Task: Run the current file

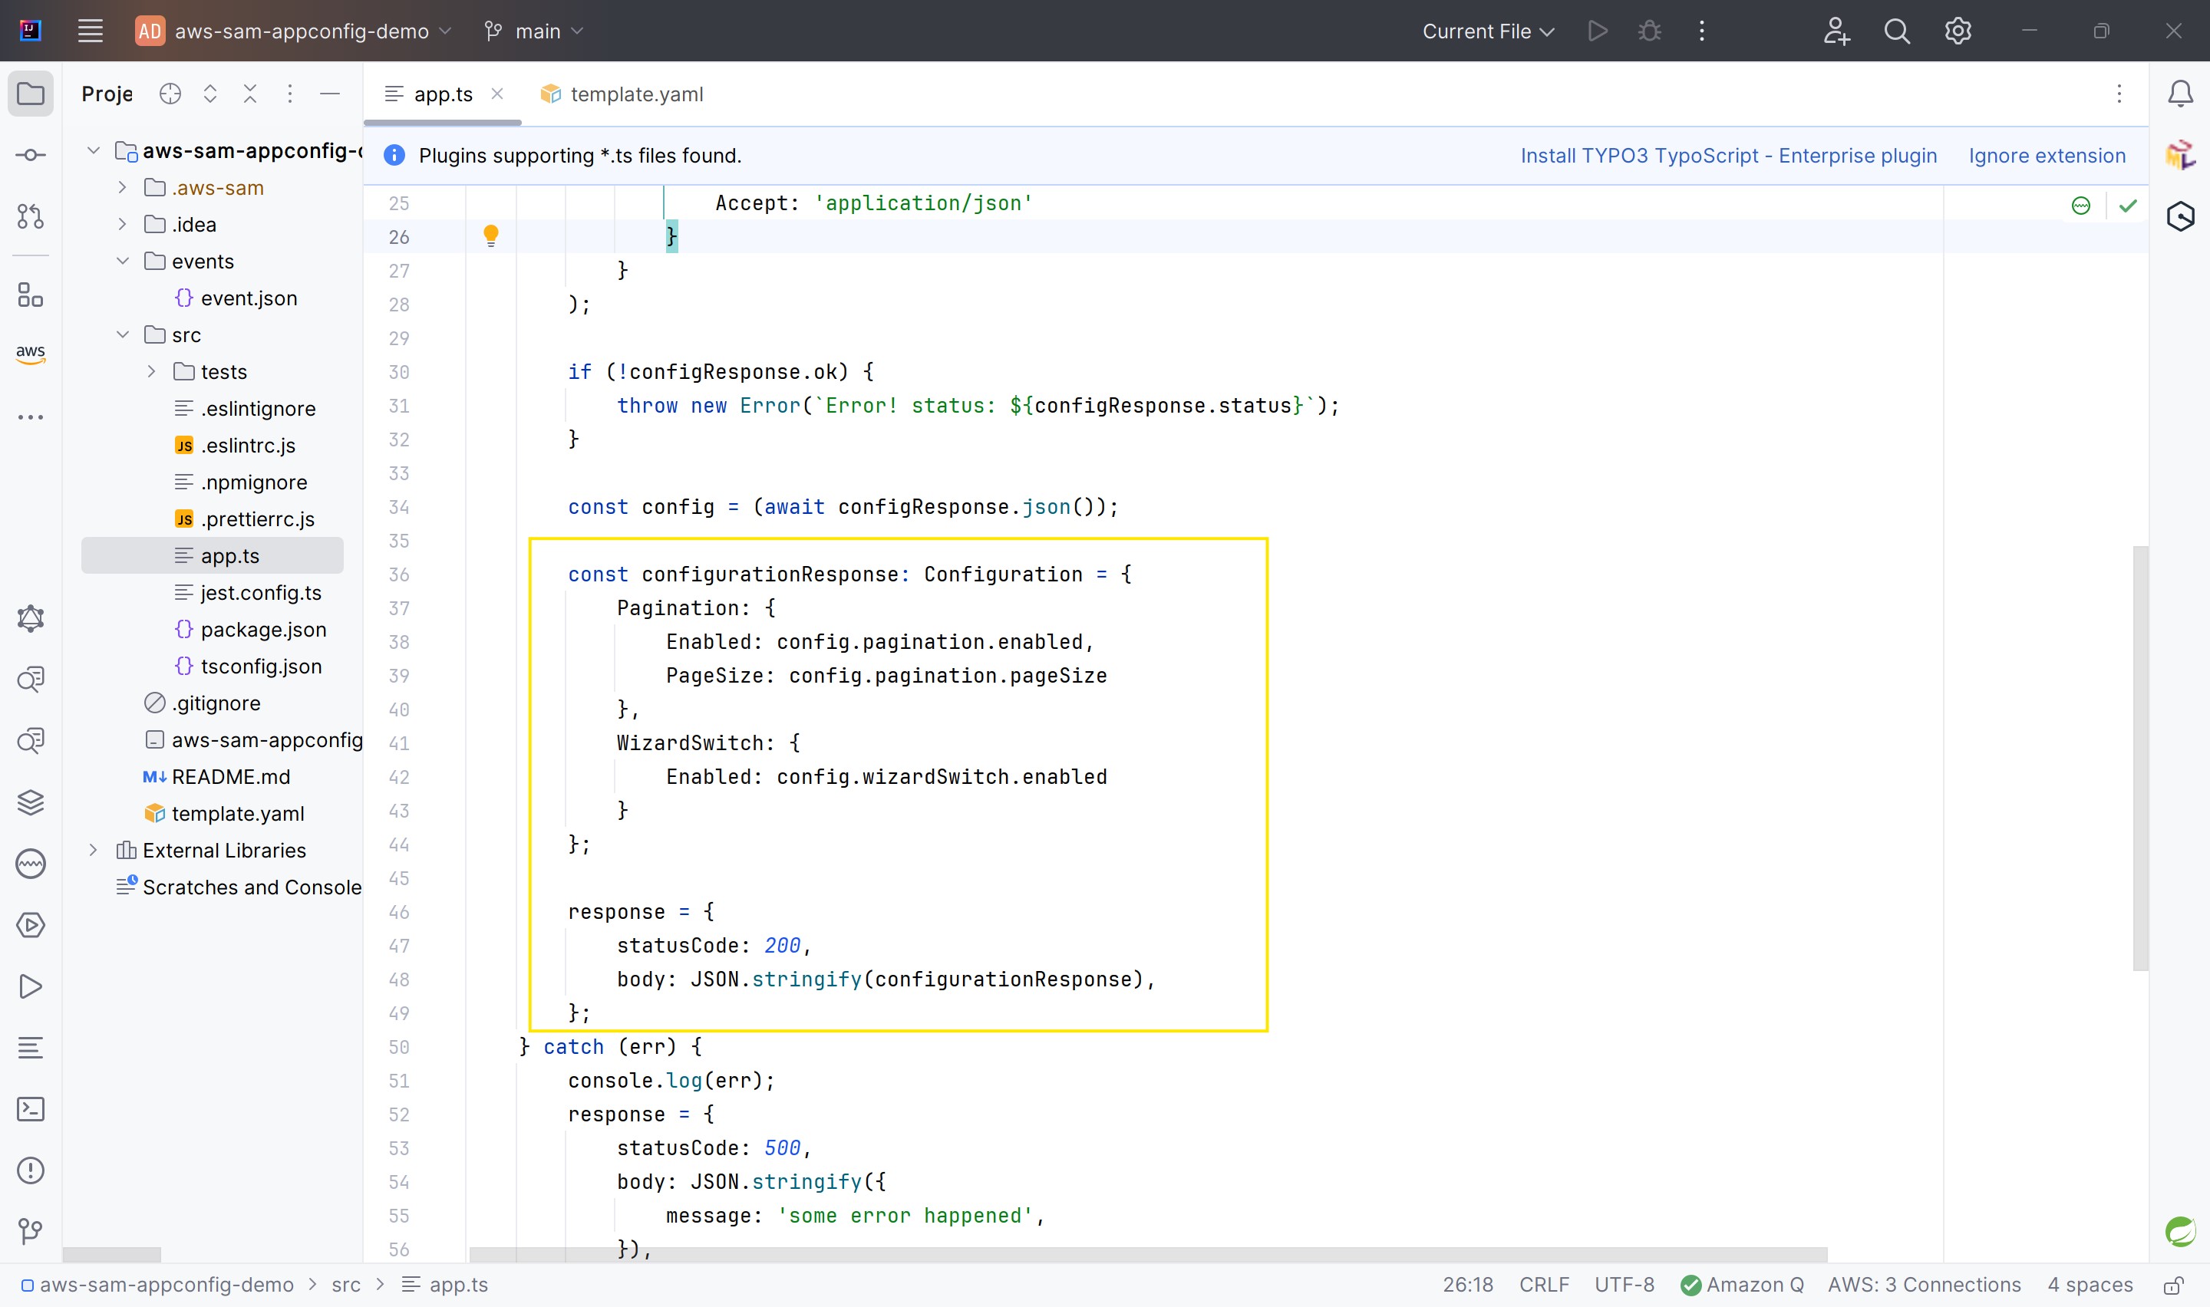Action: [x=1597, y=31]
